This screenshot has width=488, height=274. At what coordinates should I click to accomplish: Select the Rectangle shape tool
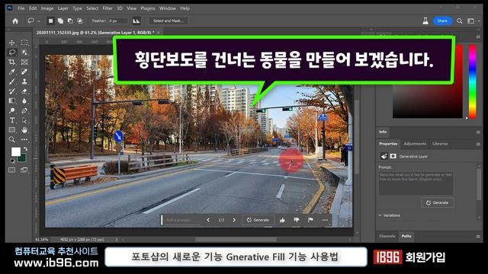pos(12,130)
